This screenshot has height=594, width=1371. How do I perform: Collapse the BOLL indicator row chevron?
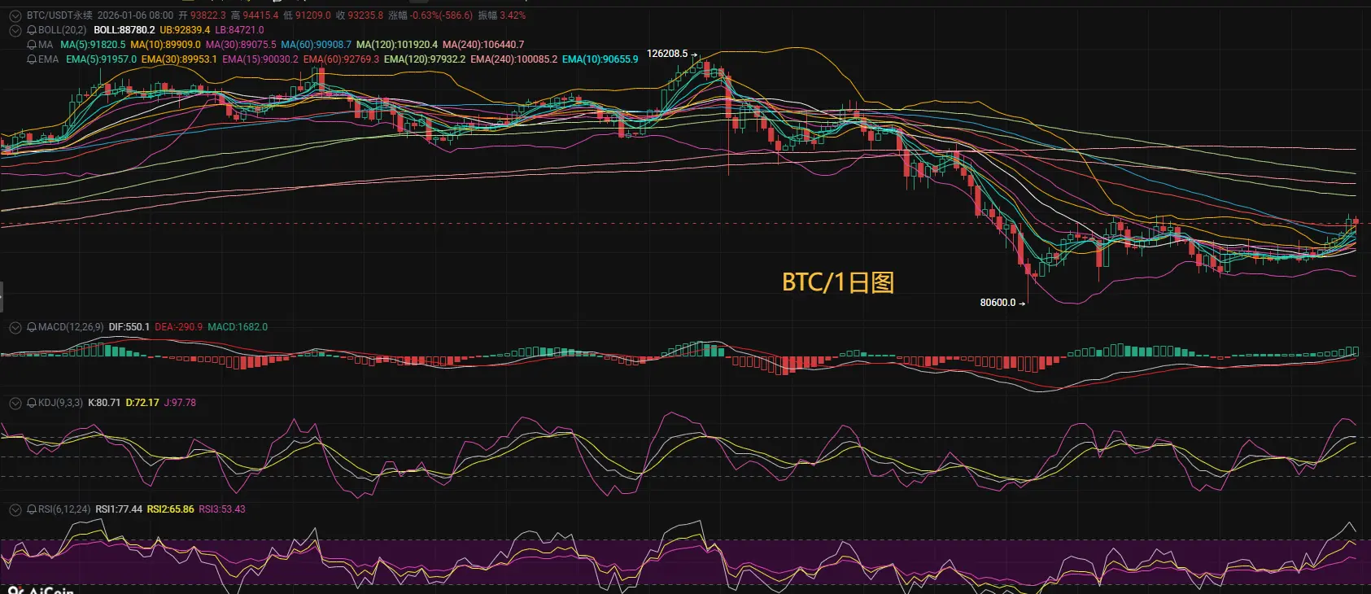point(15,30)
